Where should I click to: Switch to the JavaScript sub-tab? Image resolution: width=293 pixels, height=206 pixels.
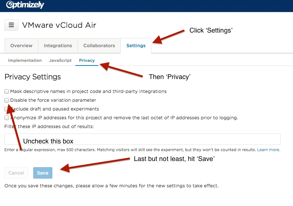pyautogui.click(x=60, y=60)
